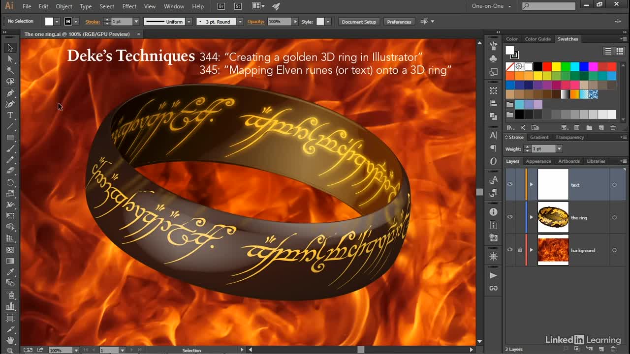Pick the None swatch with red slash
This screenshot has width=630, height=354.
pos(510,66)
